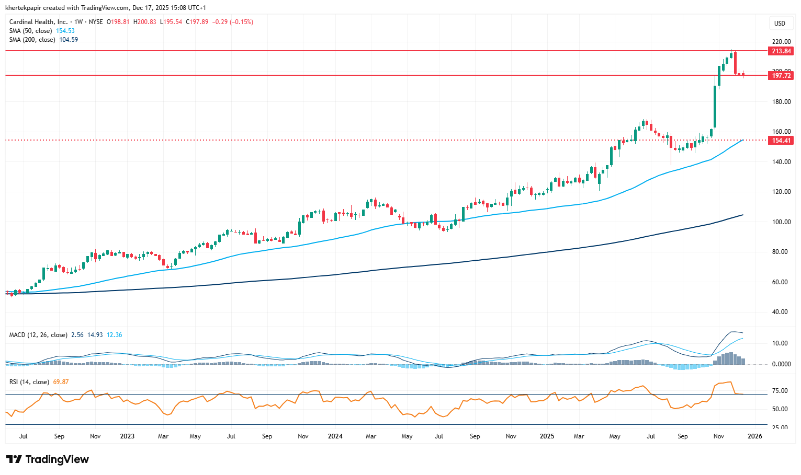Click the TradingView logo icon
The image size is (801, 475).
click(x=14, y=459)
